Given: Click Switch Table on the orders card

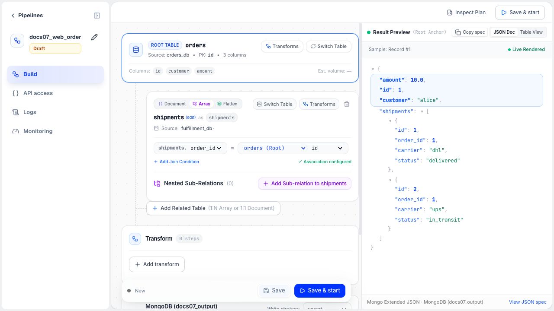Looking at the screenshot, I should pyautogui.click(x=329, y=47).
